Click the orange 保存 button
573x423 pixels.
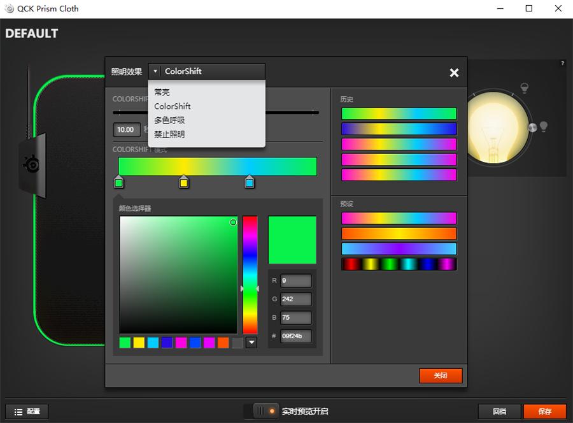pyautogui.click(x=544, y=412)
